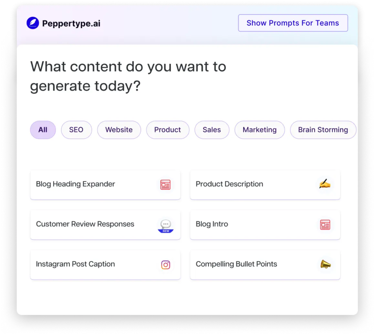
Task: Click the Blog Heading Expander newspaper icon
Action: pos(165,185)
